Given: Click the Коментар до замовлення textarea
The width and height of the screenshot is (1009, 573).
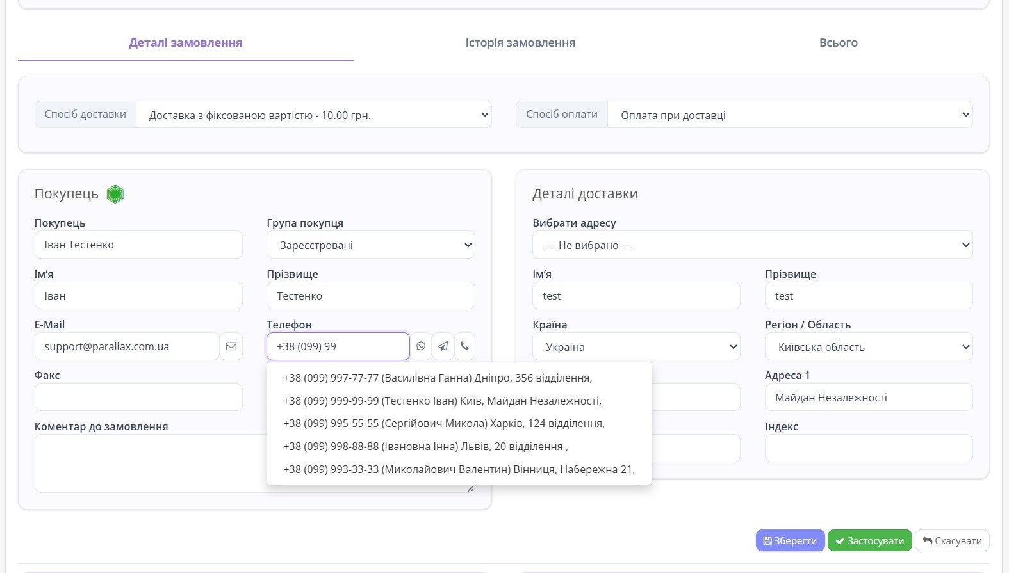Looking at the screenshot, I should 151,464.
